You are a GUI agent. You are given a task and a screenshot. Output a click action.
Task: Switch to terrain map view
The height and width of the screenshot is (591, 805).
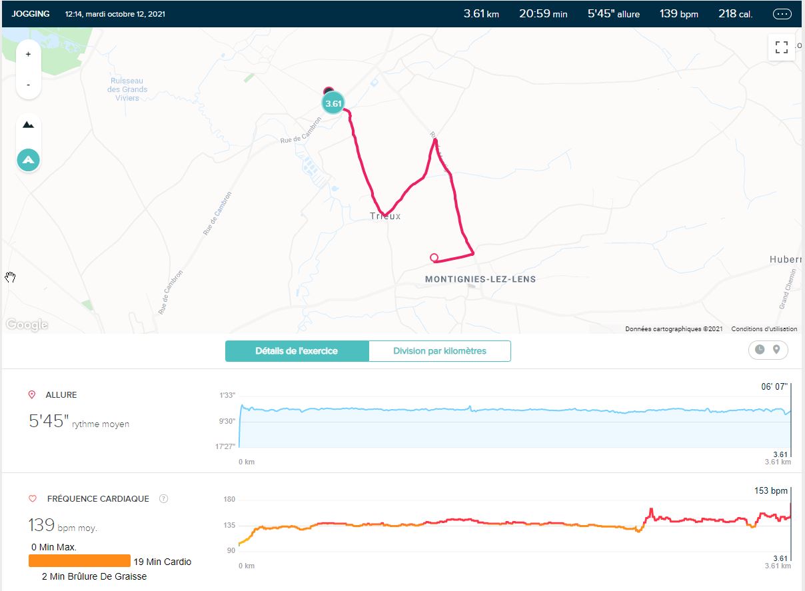(28, 125)
